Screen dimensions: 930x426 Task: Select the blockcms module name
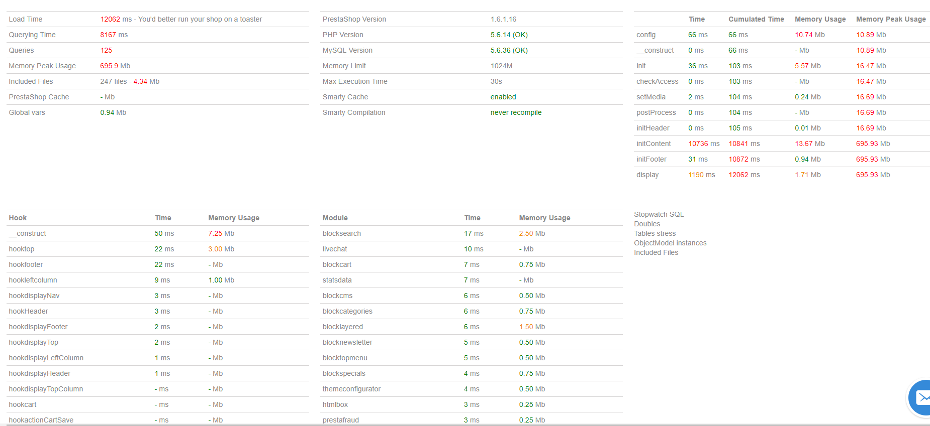338,296
